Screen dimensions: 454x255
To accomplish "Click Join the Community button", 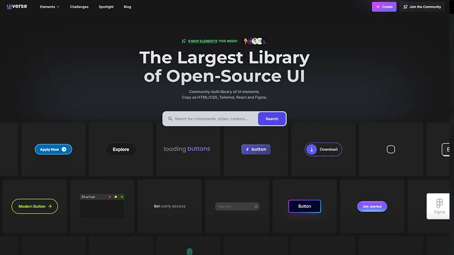I will 422,7.
